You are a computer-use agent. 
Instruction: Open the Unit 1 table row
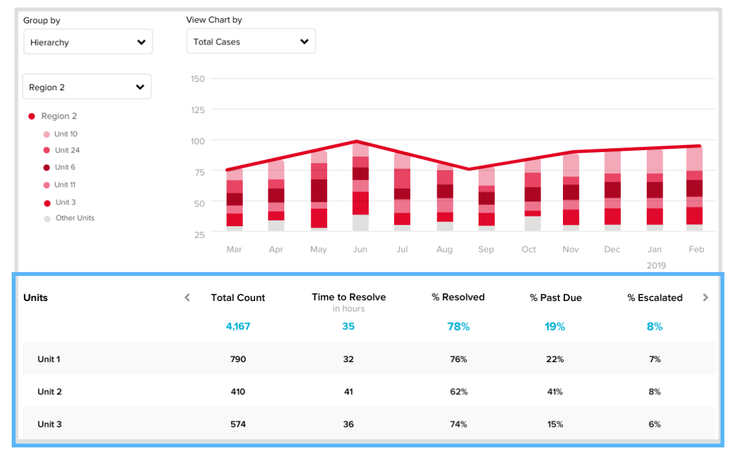[49, 359]
